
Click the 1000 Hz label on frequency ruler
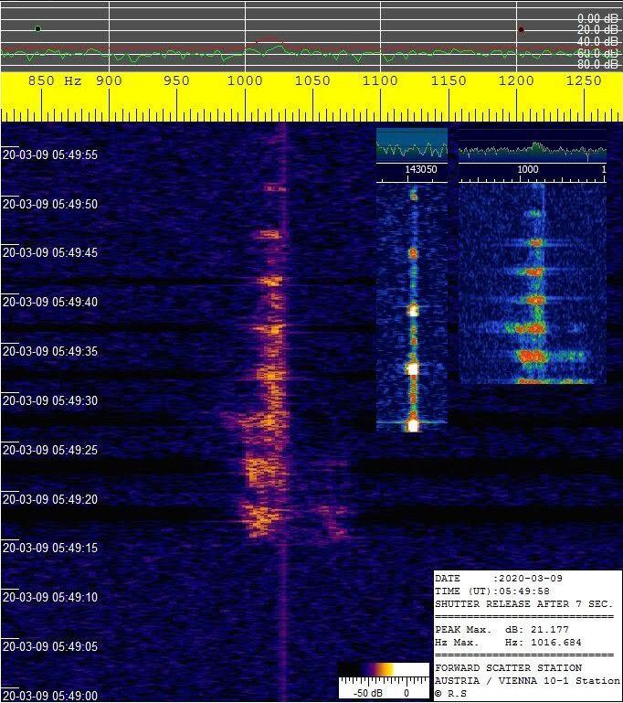[x=244, y=81]
